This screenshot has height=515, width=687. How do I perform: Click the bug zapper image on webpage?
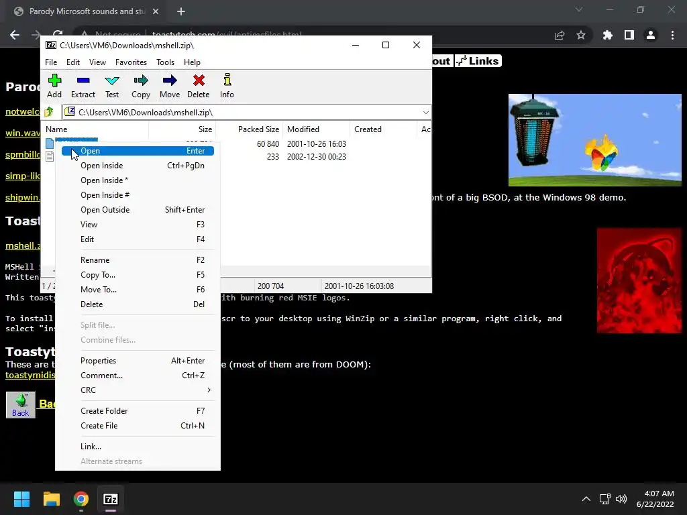pyautogui.click(x=594, y=140)
